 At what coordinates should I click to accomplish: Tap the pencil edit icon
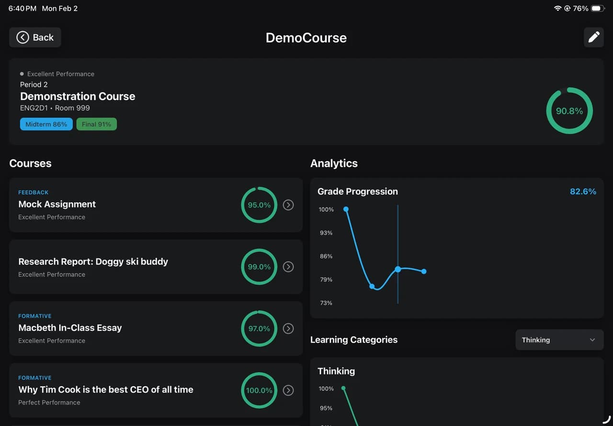click(593, 37)
